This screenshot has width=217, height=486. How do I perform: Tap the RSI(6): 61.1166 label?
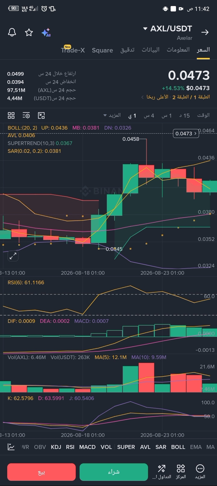[x=26, y=282]
